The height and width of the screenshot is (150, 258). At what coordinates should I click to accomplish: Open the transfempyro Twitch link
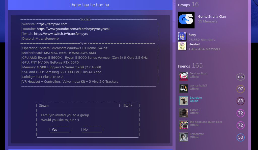[x=61, y=34]
